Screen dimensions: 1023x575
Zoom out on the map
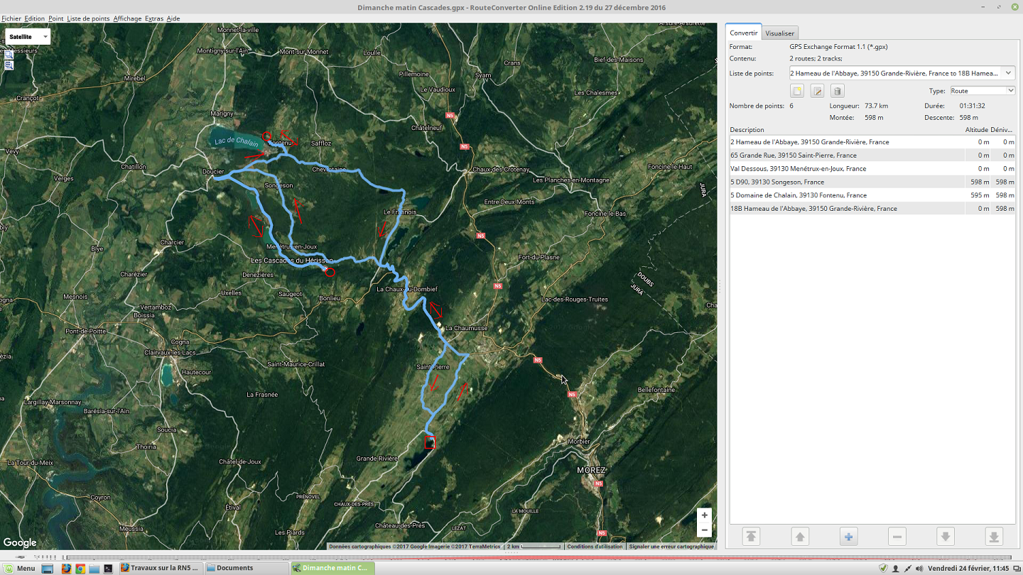704,530
